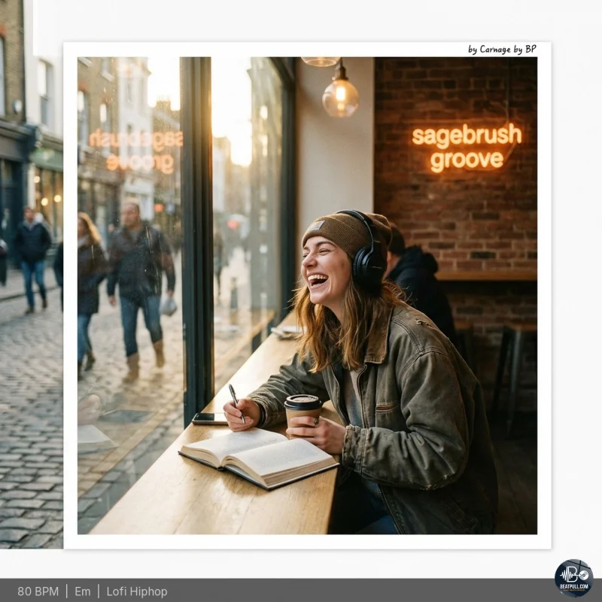Screen dimensions: 602x602
Task: Click the orange neon 'sagebrush groove' sign
Action: (x=467, y=147)
